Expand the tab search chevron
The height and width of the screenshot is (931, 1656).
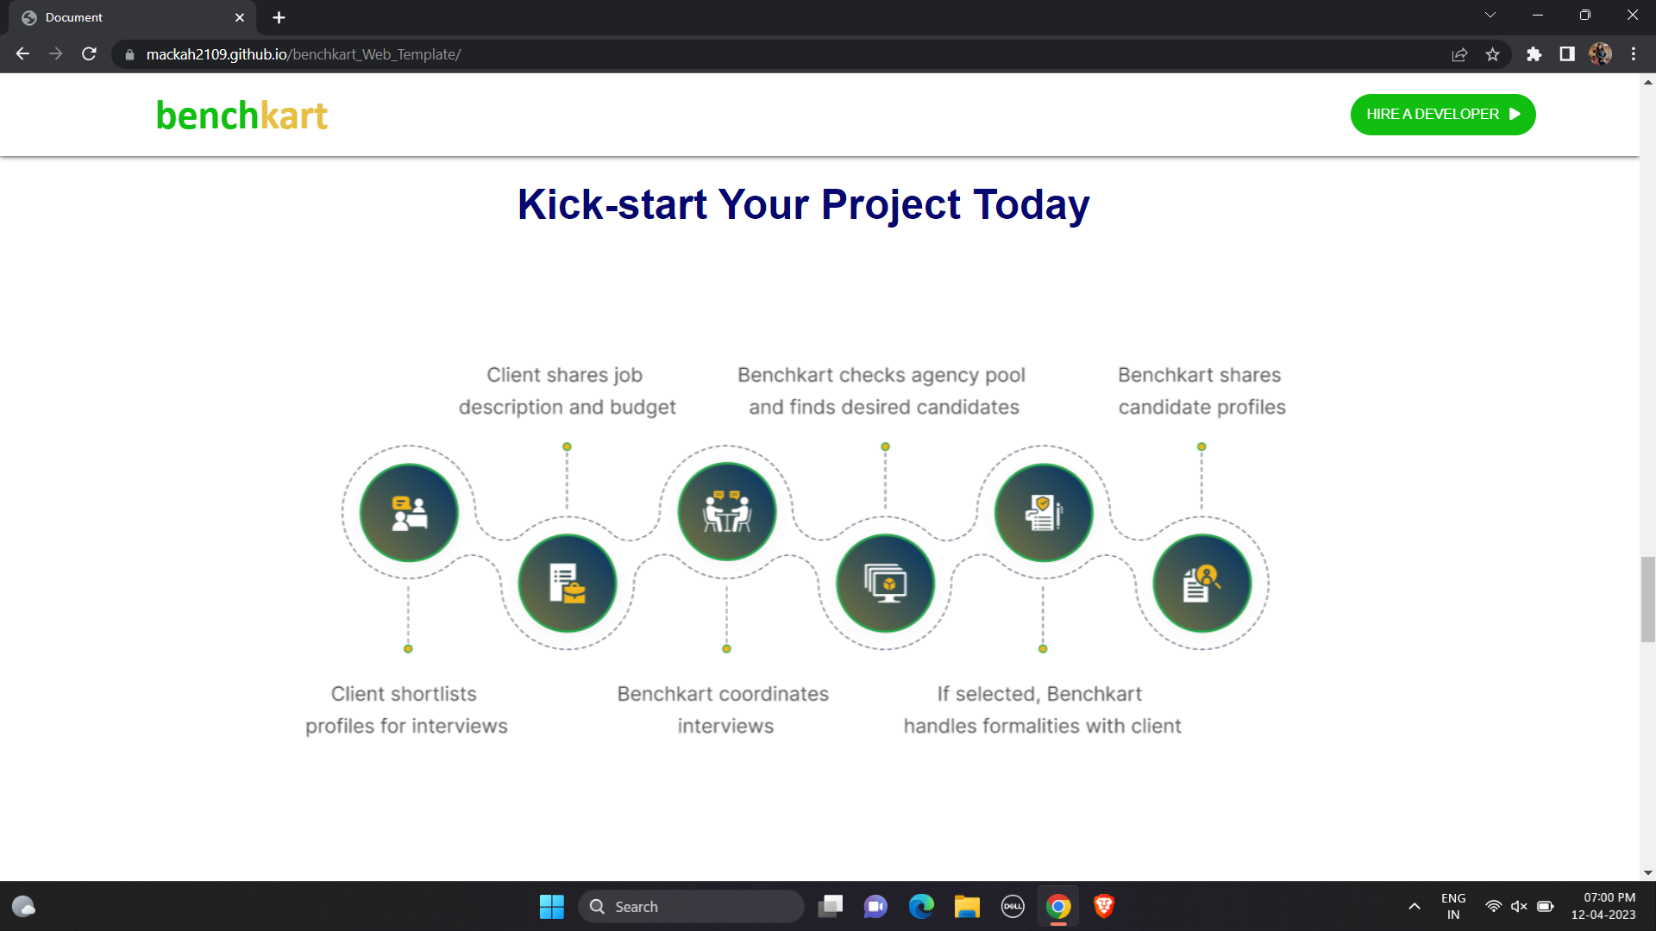1490,16
